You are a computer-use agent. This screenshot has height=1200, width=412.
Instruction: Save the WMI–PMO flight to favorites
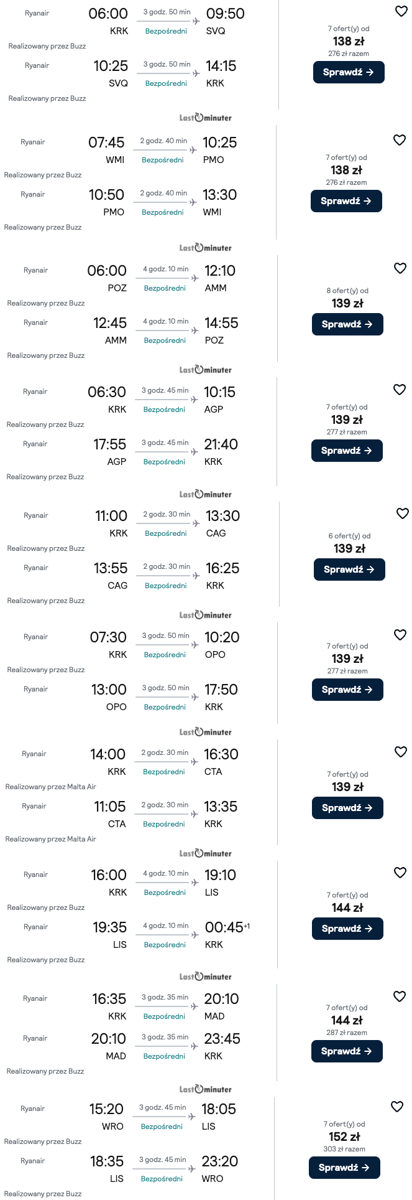pyautogui.click(x=400, y=141)
